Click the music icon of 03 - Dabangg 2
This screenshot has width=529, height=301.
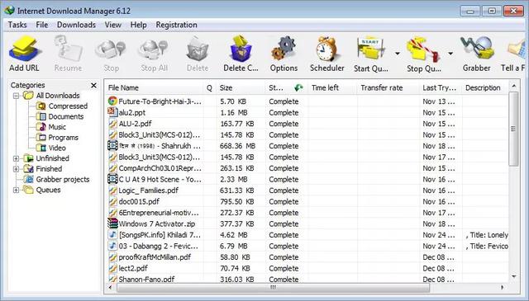pos(112,246)
